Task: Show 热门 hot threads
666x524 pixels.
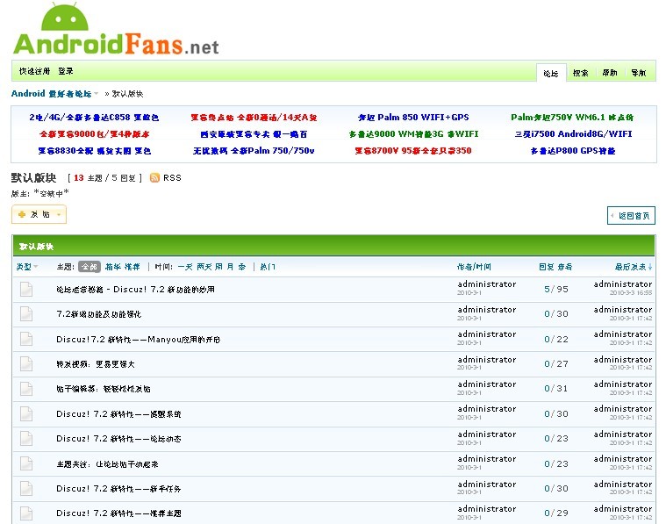Action: (x=268, y=267)
